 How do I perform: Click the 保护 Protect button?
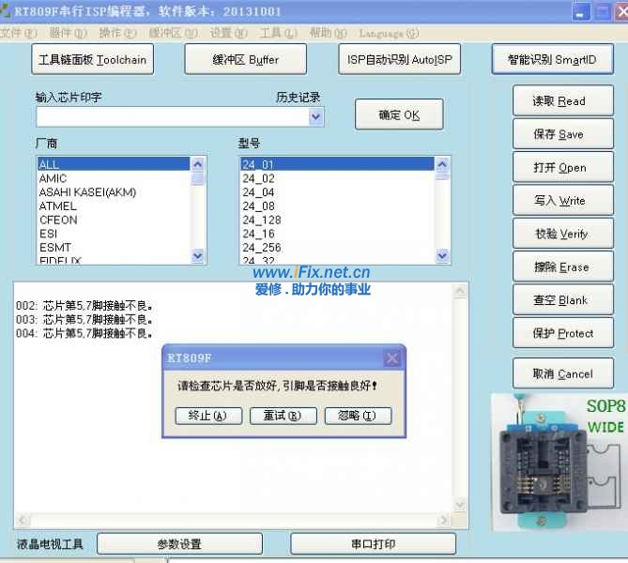[x=563, y=333]
